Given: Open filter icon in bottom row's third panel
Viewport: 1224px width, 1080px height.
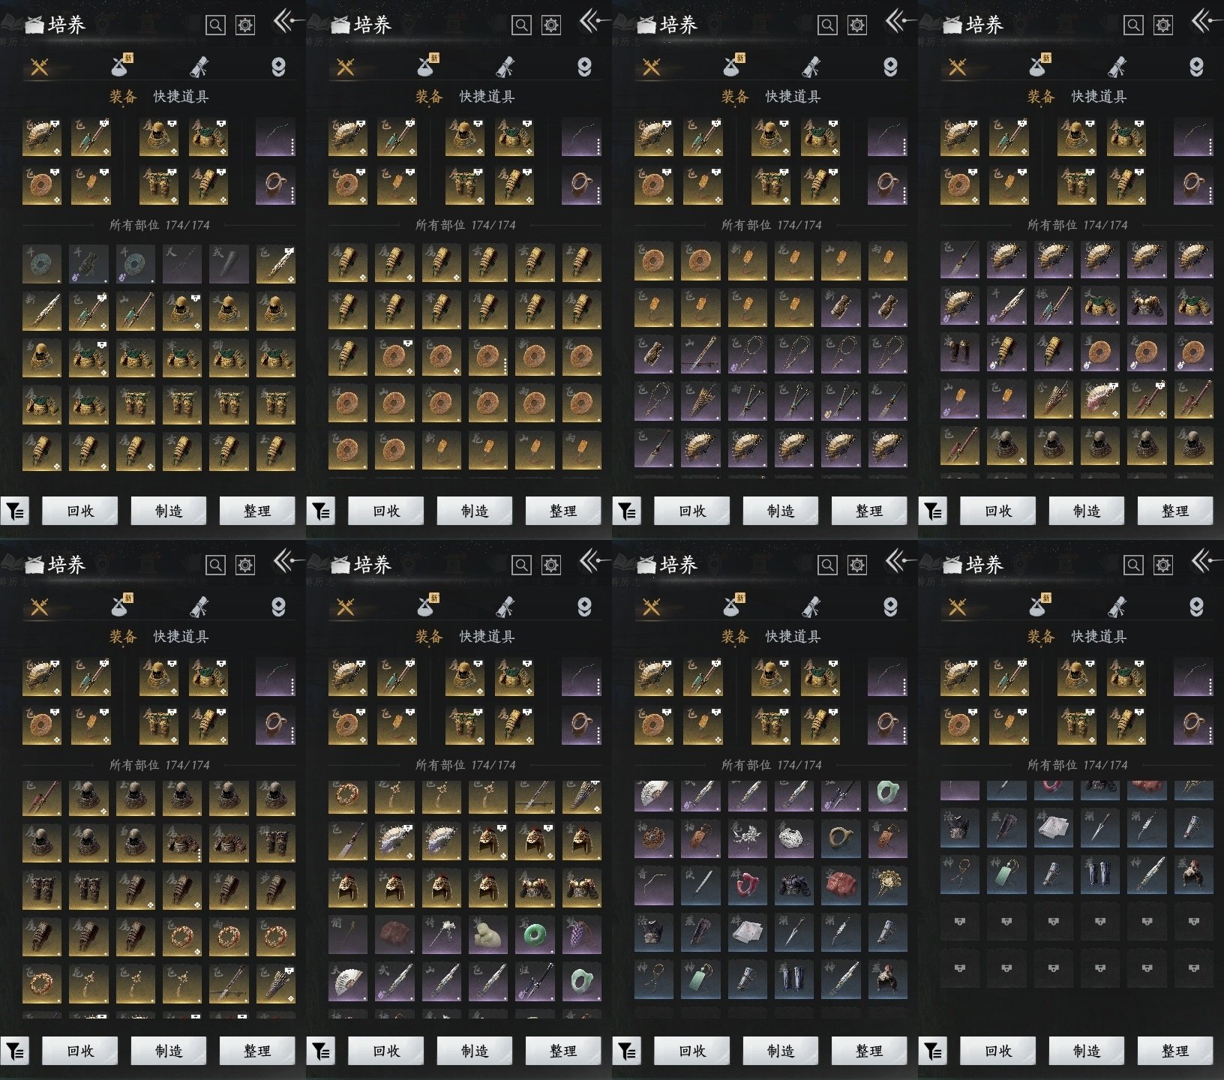Looking at the screenshot, I should (627, 1051).
